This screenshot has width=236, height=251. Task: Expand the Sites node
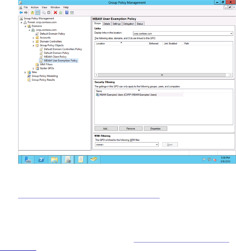[25, 72]
